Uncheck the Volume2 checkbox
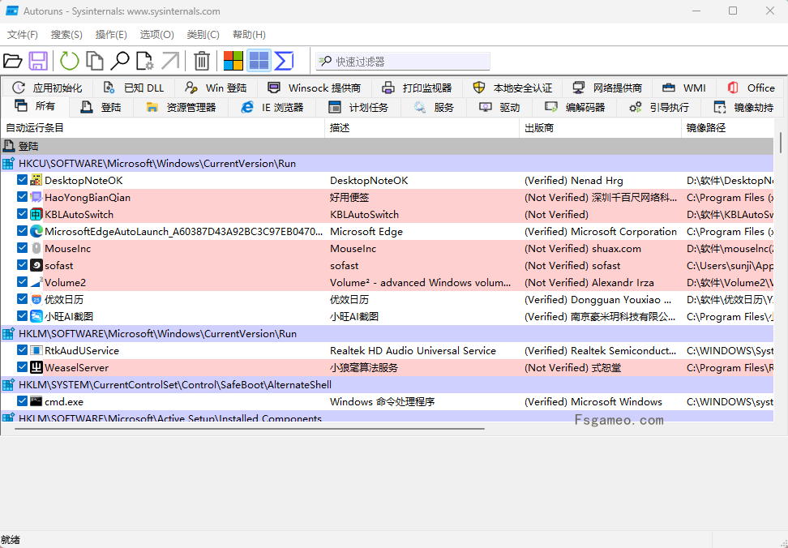 coord(22,282)
